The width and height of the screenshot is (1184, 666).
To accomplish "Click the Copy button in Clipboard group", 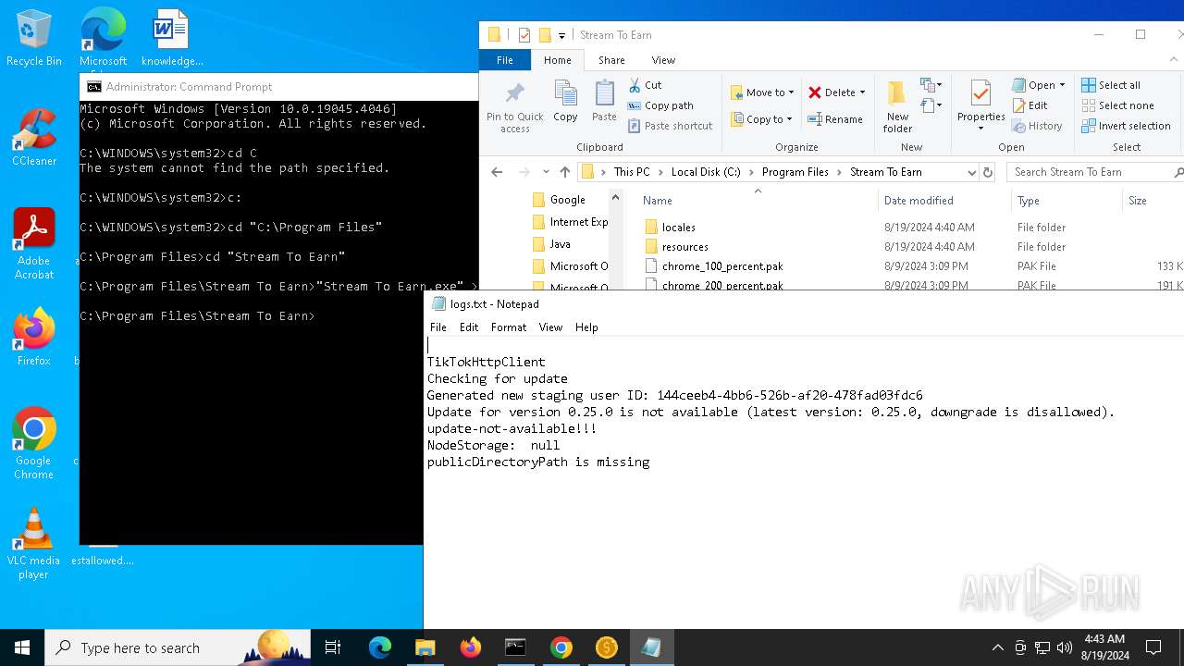I will (x=565, y=102).
